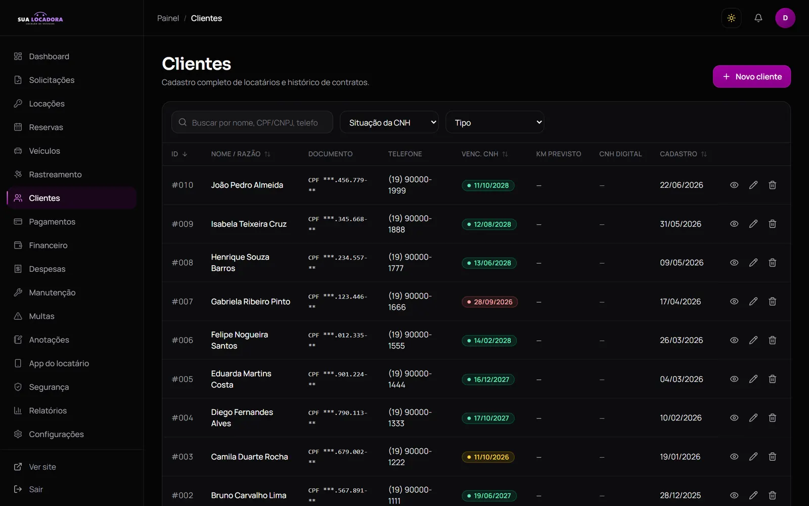Viewport: 809px width, 506px height.
Task: Delete Diego Fernandes Alves trash icon
Action: [x=772, y=418]
